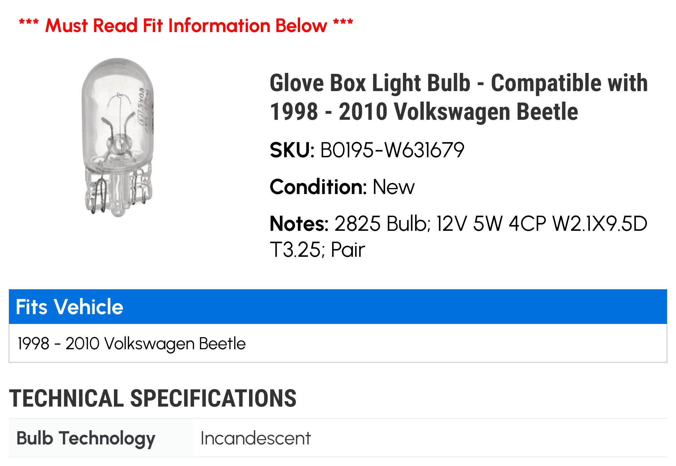Select the "1998 - 2010 Volkswagen Beetle" fitment row
Image resolution: width=676 pixels, height=466 pixels.
point(131,344)
